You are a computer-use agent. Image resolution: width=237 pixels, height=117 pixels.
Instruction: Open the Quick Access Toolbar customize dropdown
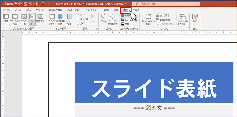(x=48, y=4)
